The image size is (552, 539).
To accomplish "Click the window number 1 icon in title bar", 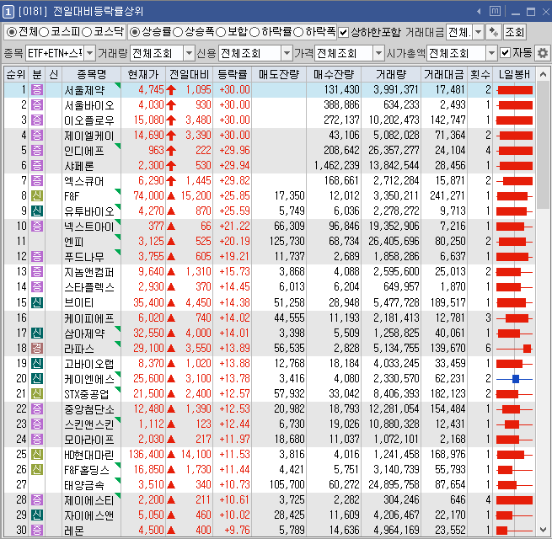I will point(8,12).
